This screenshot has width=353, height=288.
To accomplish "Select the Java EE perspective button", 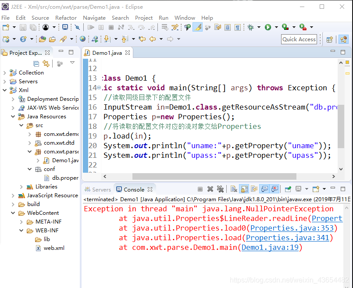I will [343, 39].
